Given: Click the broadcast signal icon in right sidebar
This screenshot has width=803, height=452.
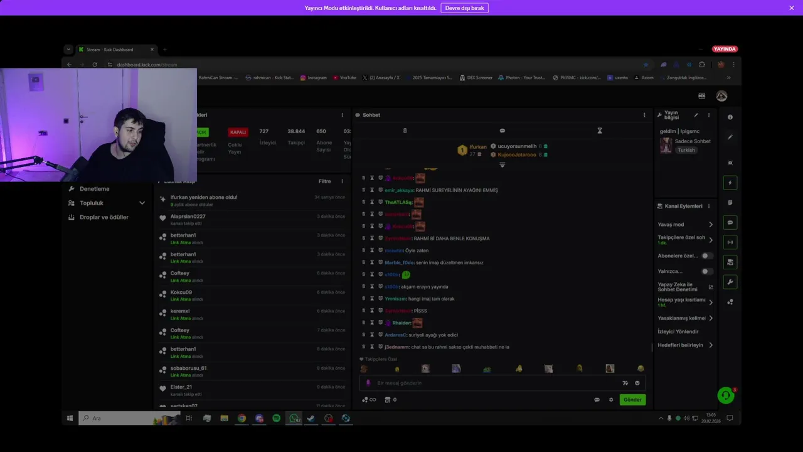Looking at the screenshot, I should click(x=730, y=242).
